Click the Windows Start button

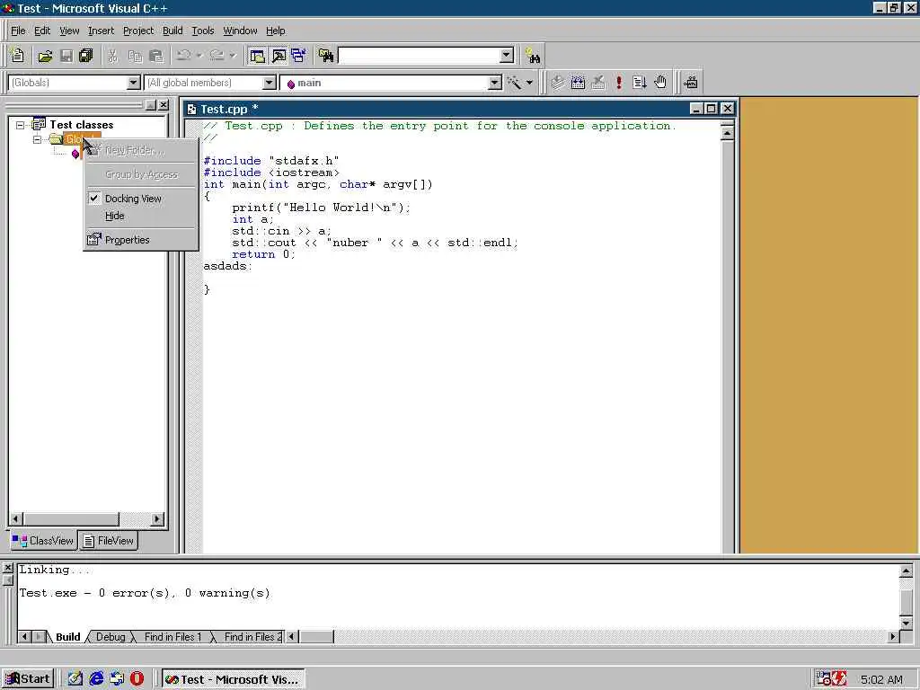[28, 679]
